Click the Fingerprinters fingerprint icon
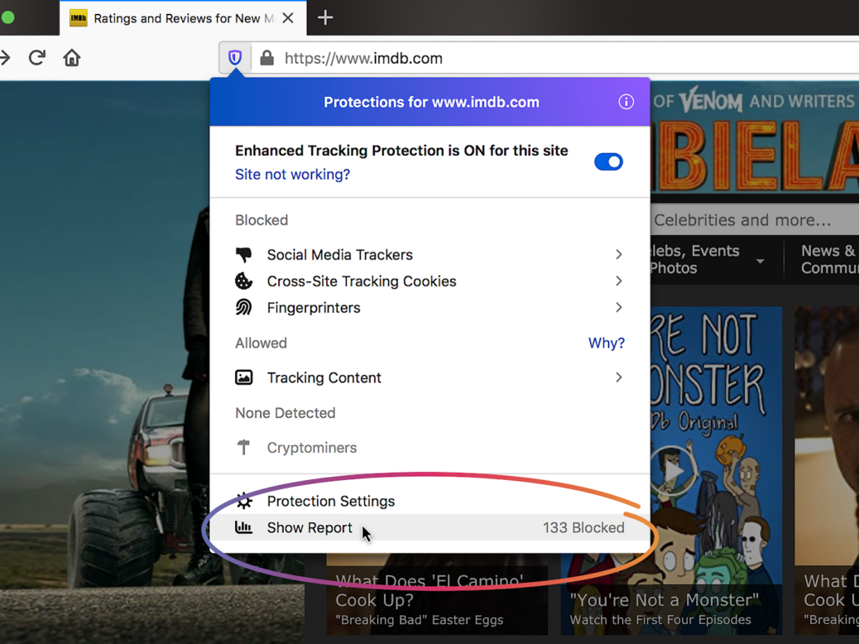The height and width of the screenshot is (644, 859). (244, 308)
